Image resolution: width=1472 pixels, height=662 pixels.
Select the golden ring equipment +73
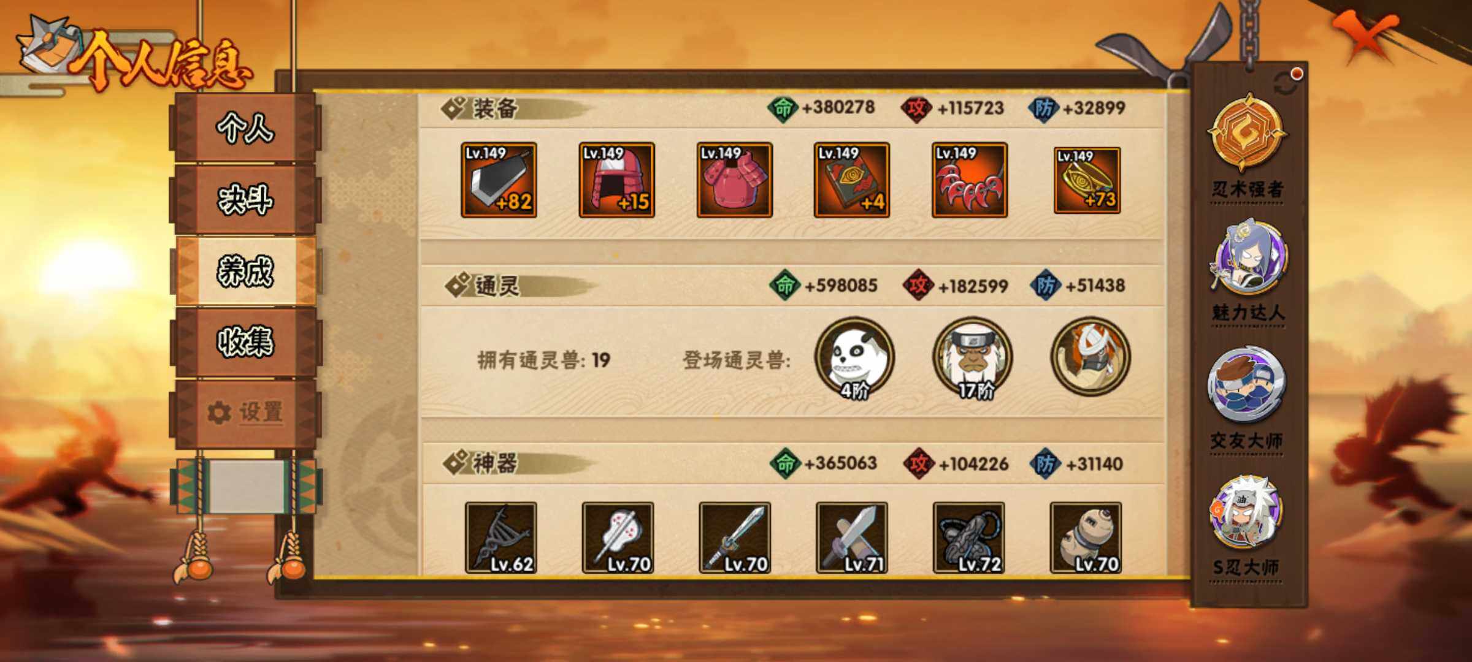(x=1087, y=180)
